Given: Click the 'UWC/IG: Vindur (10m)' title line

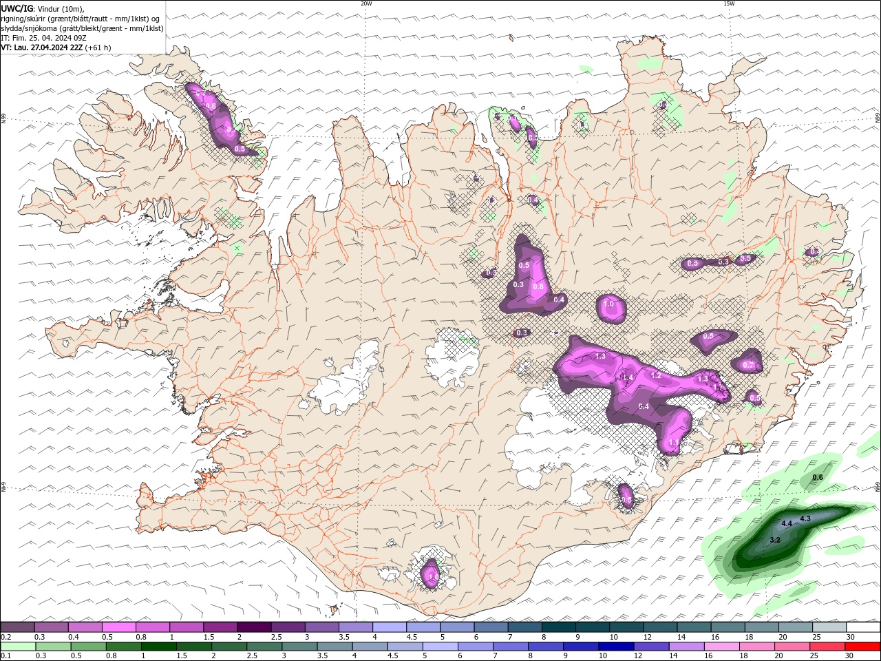Looking at the screenshot, I should click(x=42, y=8).
